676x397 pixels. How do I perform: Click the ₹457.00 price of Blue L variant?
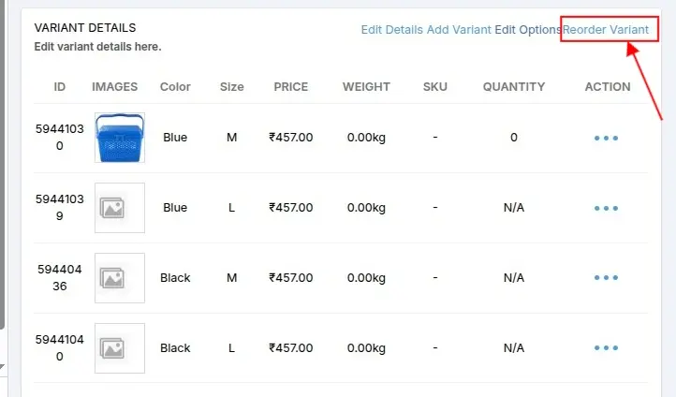pyautogui.click(x=290, y=208)
